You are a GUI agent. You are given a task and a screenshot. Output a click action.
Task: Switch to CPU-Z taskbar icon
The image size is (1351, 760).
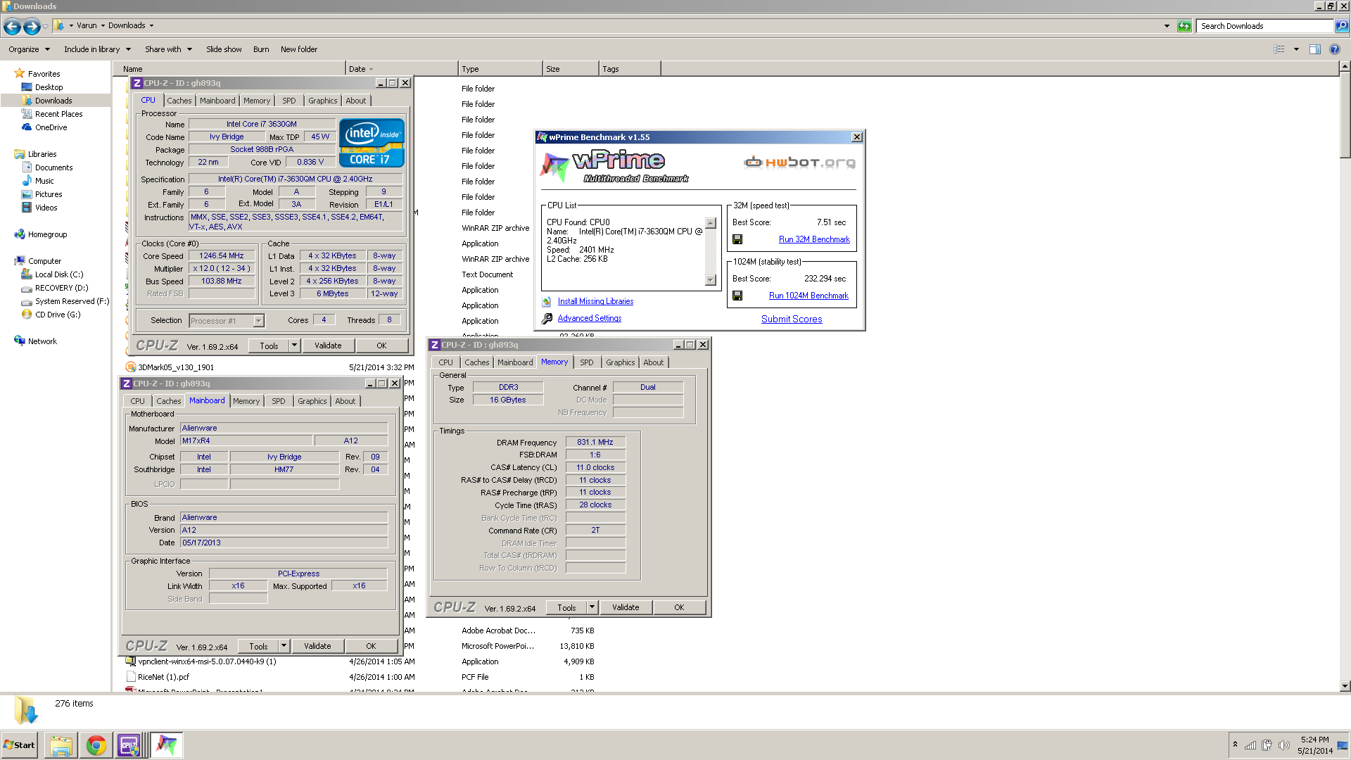129,745
